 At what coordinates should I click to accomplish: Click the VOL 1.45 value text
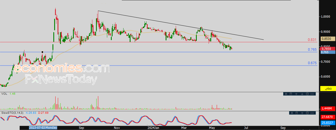click(x=12, y=94)
